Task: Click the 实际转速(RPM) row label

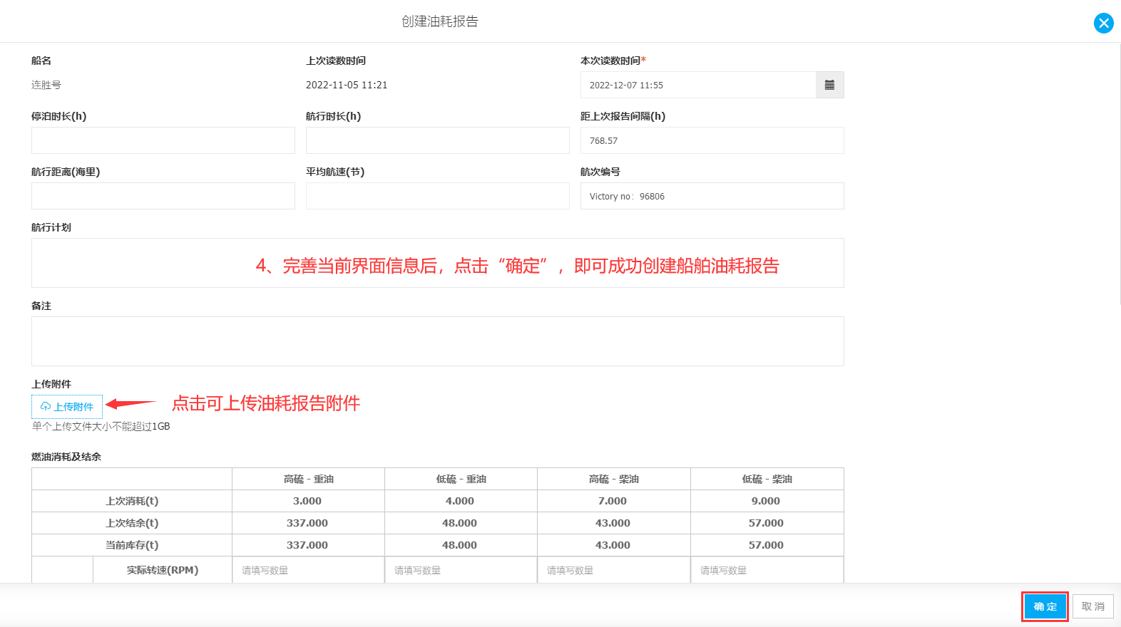Action: click(163, 570)
